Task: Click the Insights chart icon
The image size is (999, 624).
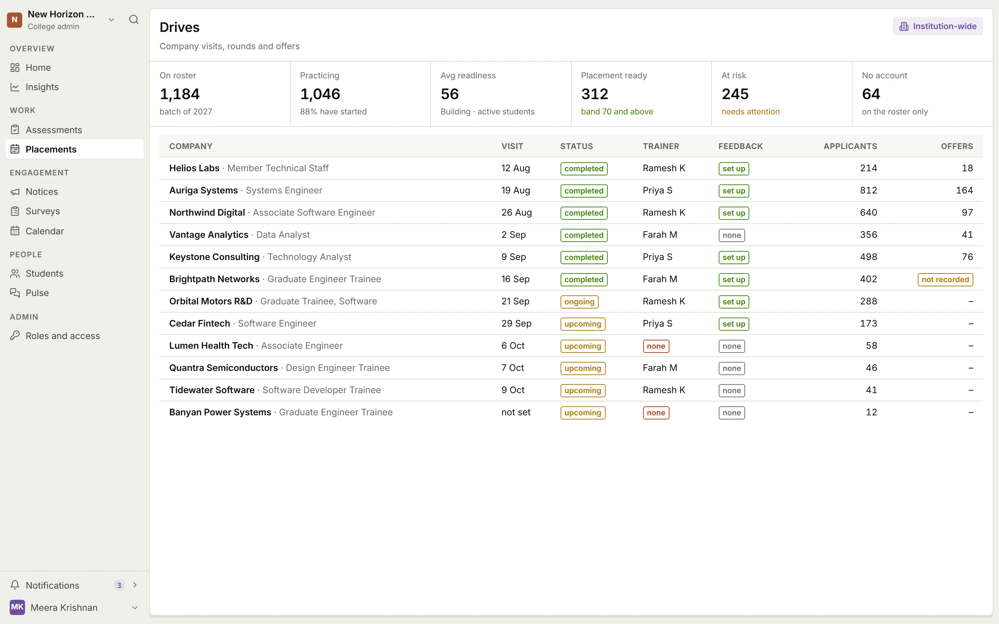Action: coord(15,87)
